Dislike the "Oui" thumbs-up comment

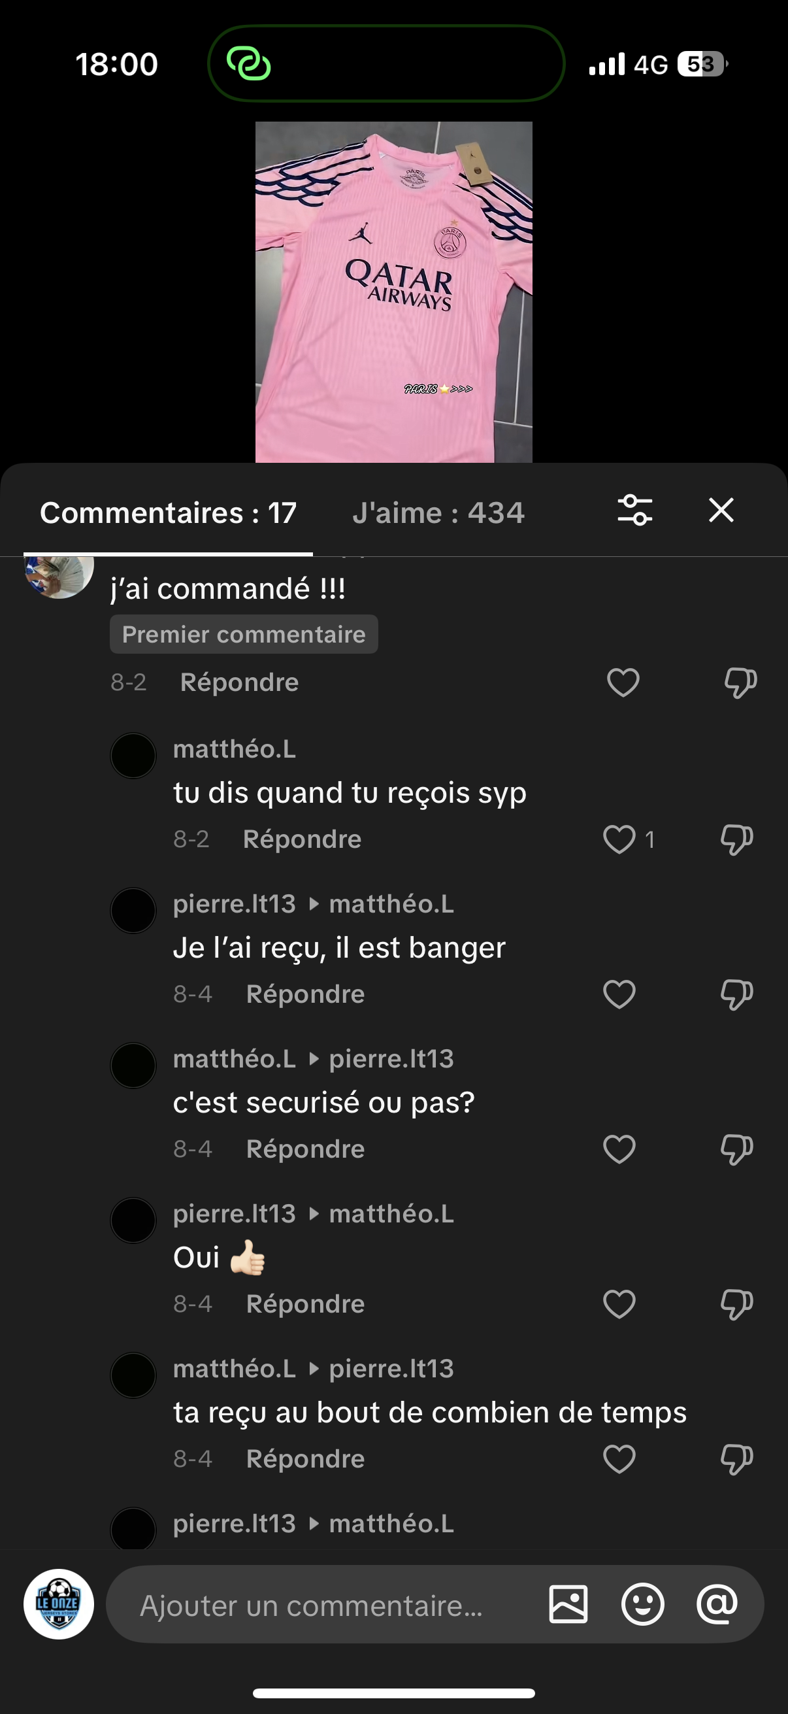click(737, 1304)
